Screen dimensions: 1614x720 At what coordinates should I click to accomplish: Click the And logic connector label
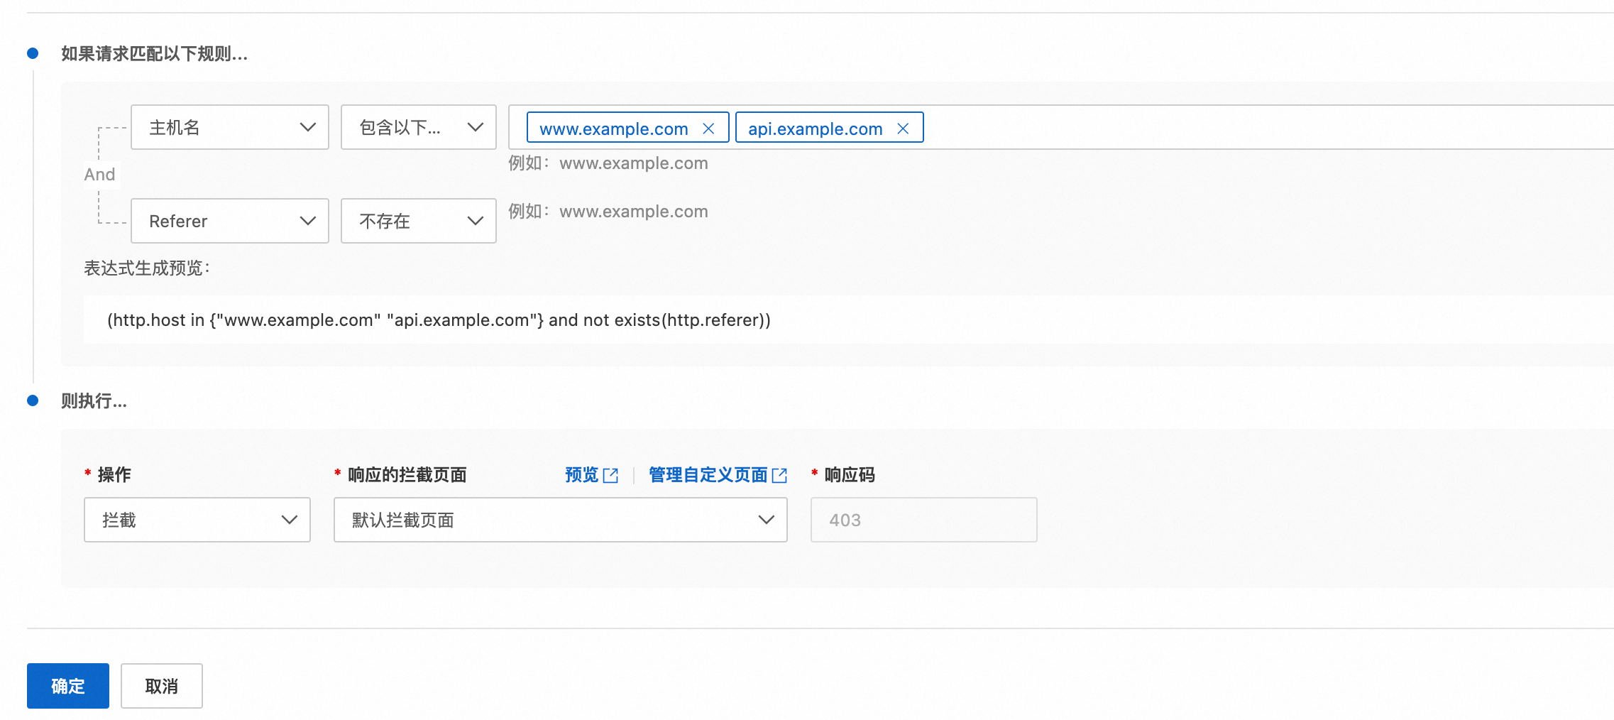pos(99,175)
